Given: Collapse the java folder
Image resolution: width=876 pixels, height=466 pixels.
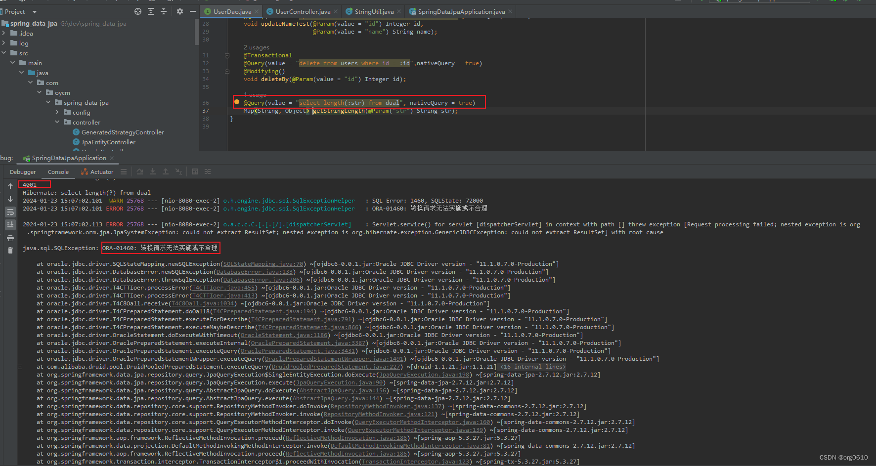Looking at the screenshot, I should tap(22, 73).
